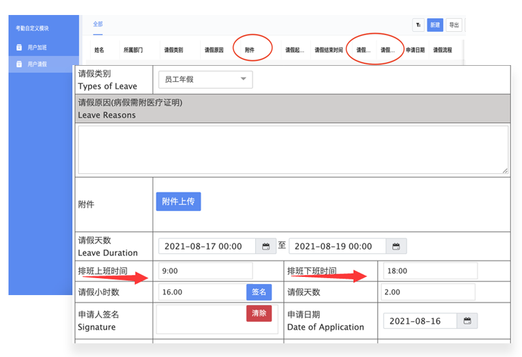
Task: Click the 请假结束时间 column header
Action: coord(329,50)
